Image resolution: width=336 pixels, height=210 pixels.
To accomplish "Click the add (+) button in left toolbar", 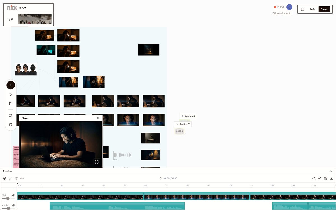I will click(11, 85).
